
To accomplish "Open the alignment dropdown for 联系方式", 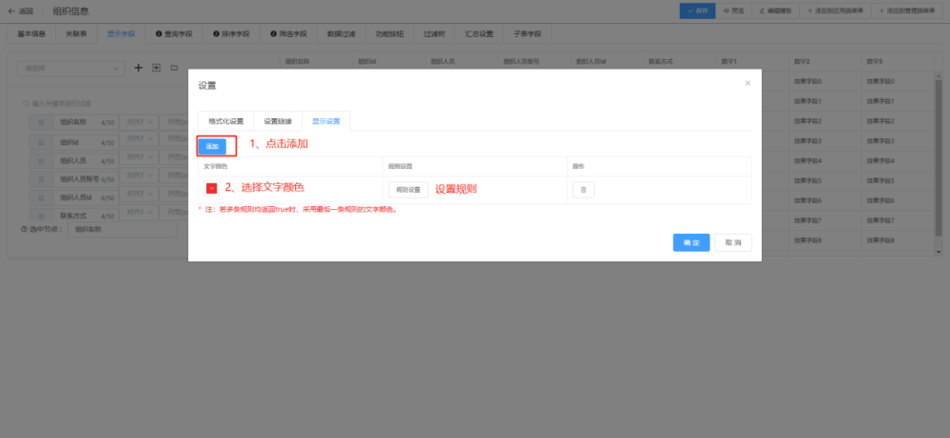I will [x=138, y=212].
